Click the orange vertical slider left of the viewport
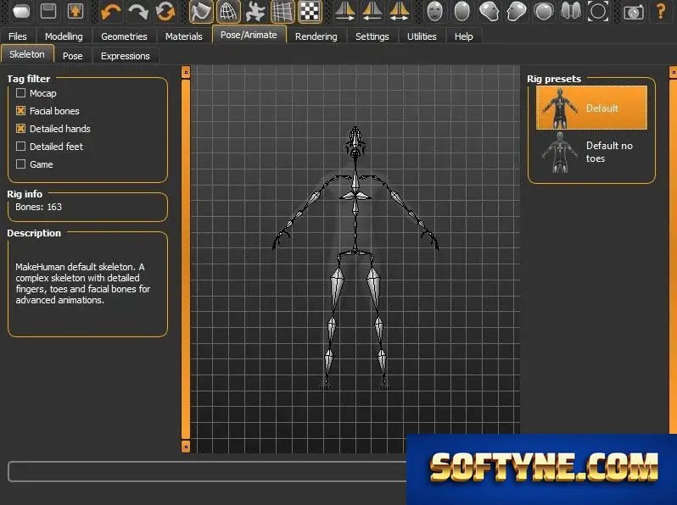677x505 pixels. (x=186, y=258)
